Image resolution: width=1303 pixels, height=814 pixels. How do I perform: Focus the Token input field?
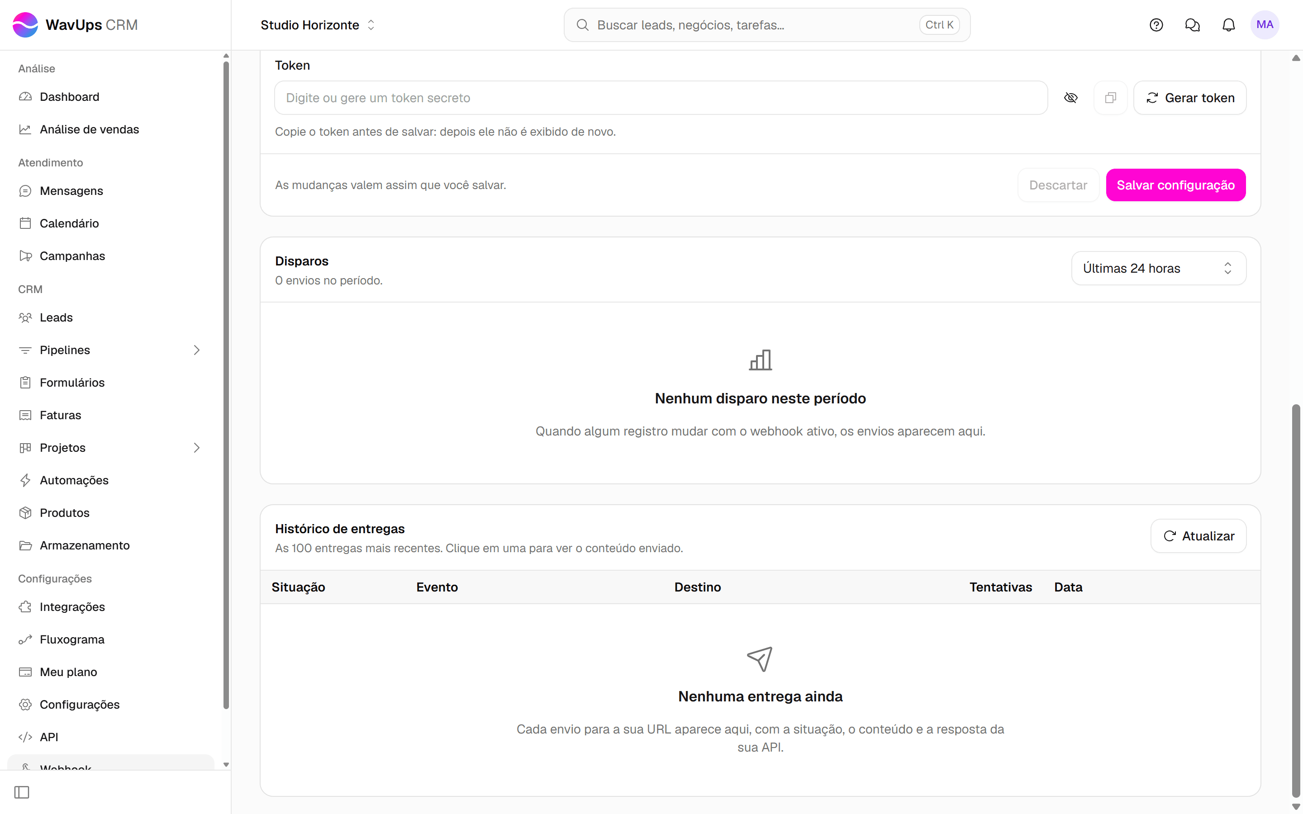pyautogui.click(x=661, y=97)
